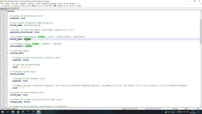The height and width of the screenshot is (114, 202).
Task: Click the Print toolbar icon
Action: point(16,6)
